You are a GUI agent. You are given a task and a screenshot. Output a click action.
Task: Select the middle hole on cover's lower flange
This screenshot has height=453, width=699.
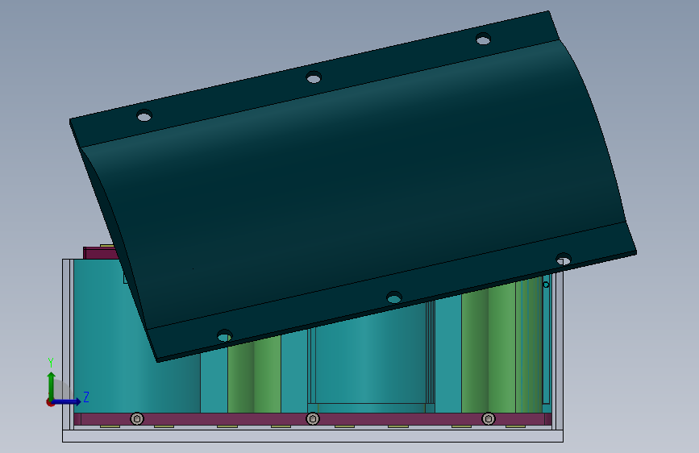[x=394, y=297]
